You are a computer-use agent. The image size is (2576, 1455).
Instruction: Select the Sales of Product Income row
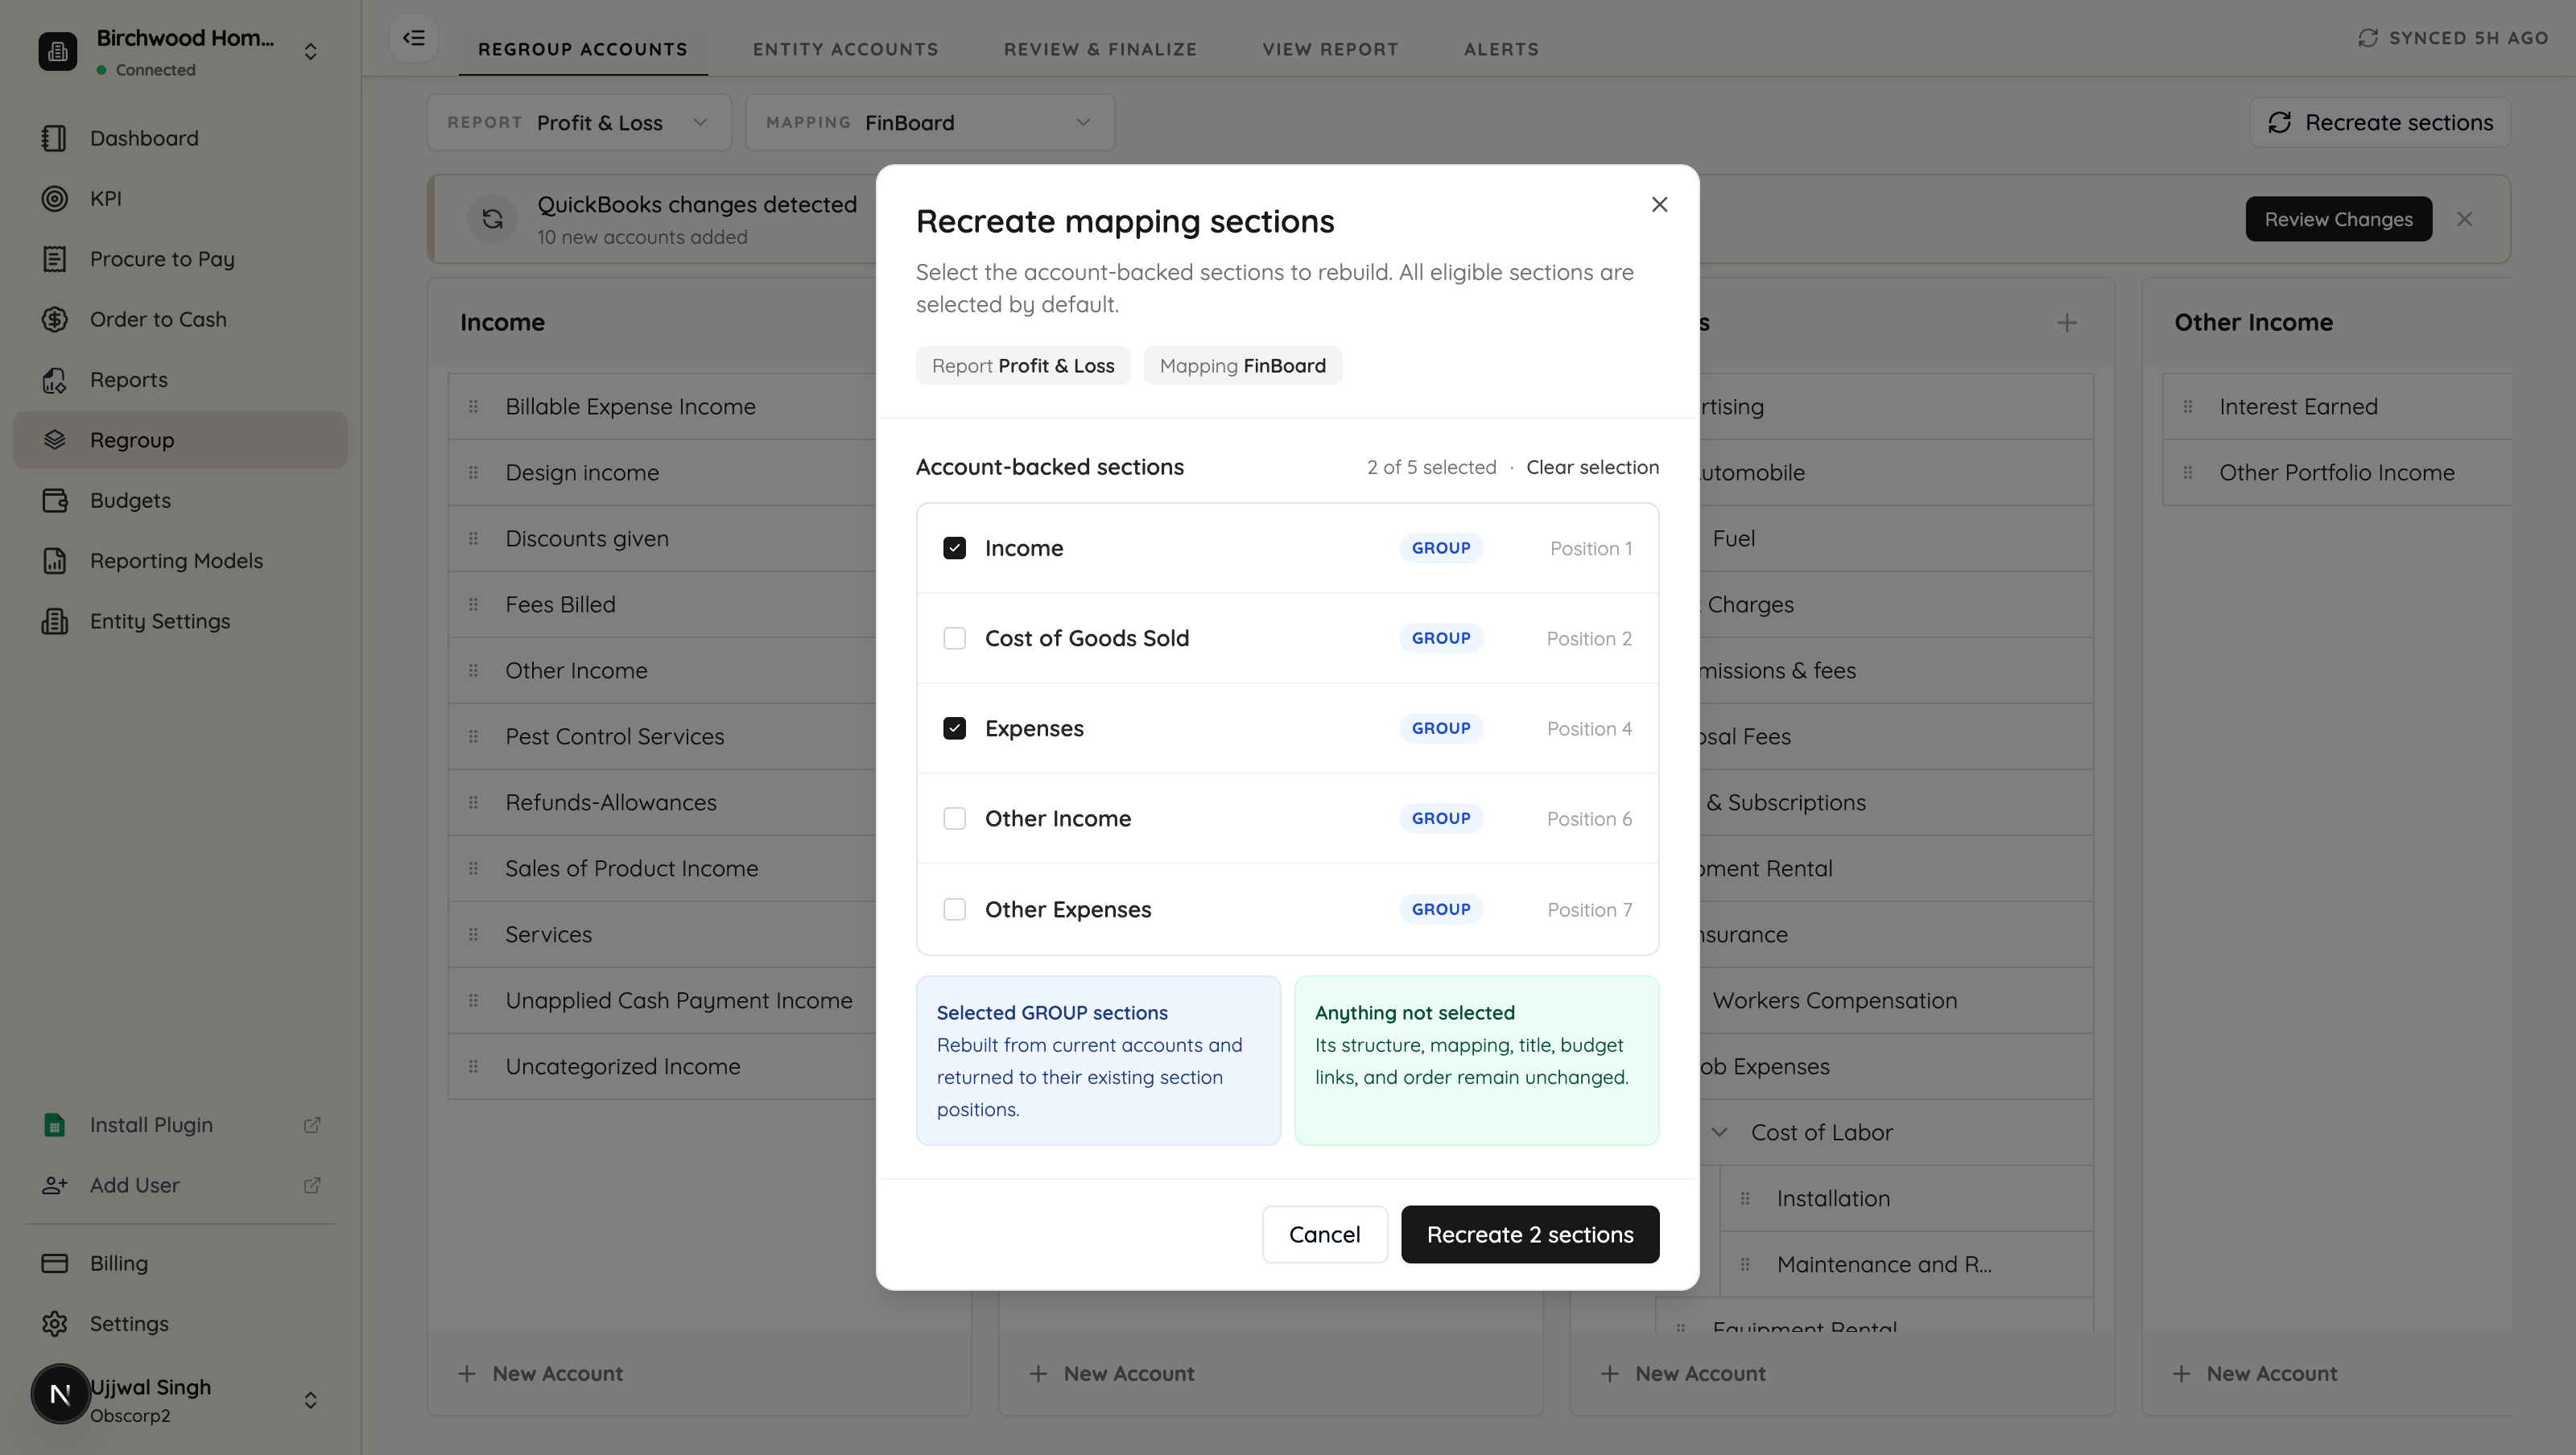(662, 868)
